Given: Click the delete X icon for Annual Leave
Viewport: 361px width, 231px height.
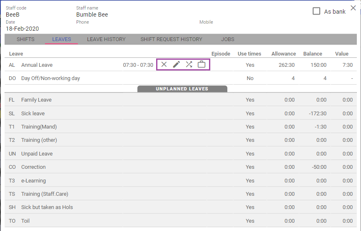Looking at the screenshot, I should coord(164,64).
